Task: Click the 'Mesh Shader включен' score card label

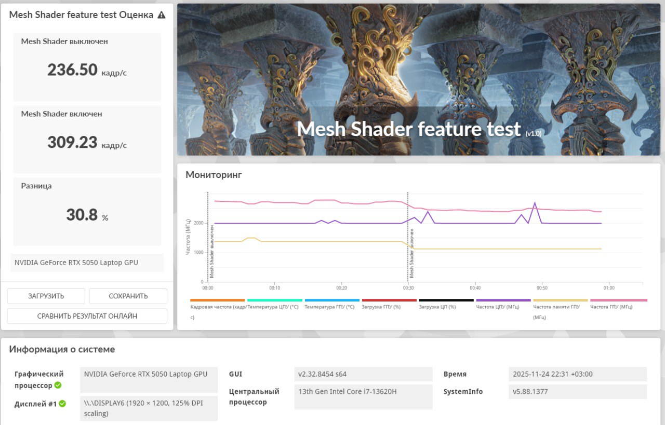Action: [x=61, y=114]
